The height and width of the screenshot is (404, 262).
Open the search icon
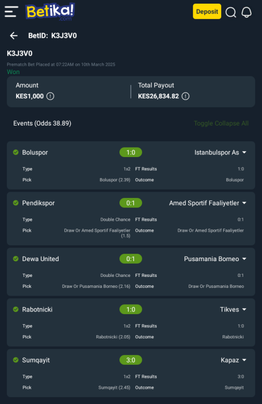tap(231, 12)
